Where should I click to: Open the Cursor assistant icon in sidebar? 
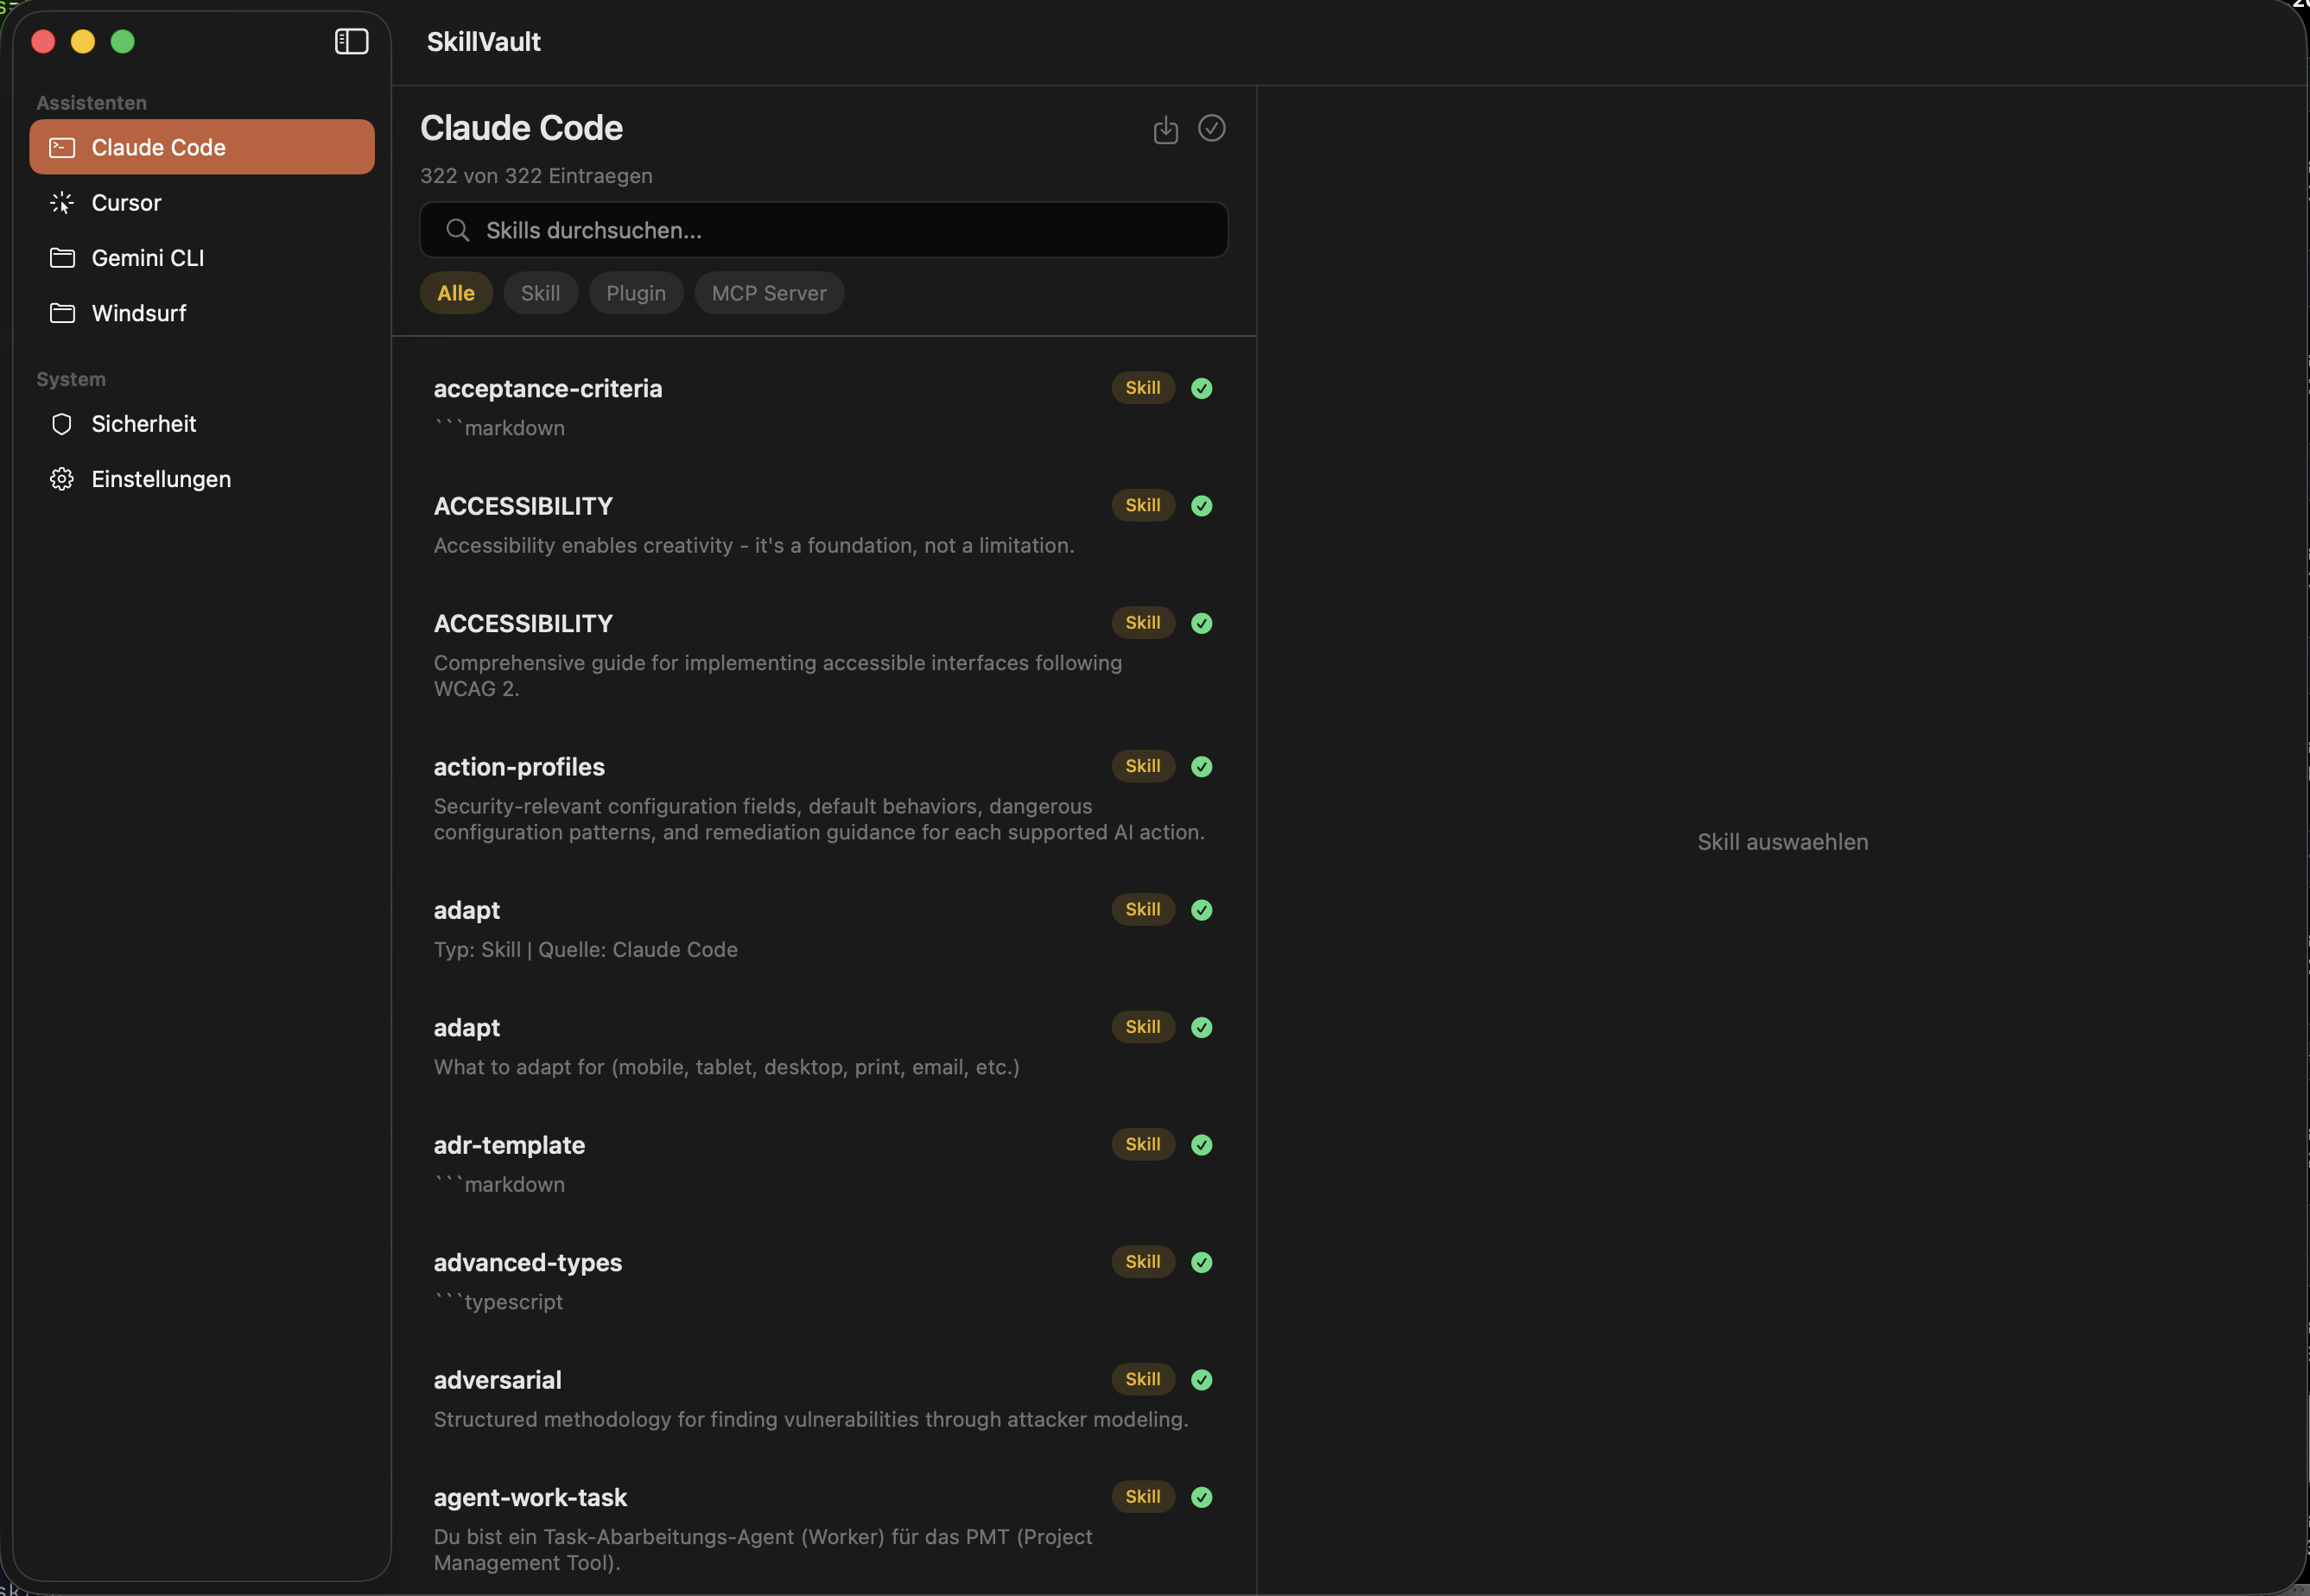[61, 202]
